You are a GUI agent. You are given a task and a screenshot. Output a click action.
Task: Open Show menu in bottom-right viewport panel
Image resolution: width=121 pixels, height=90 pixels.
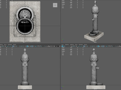[76, 44]
